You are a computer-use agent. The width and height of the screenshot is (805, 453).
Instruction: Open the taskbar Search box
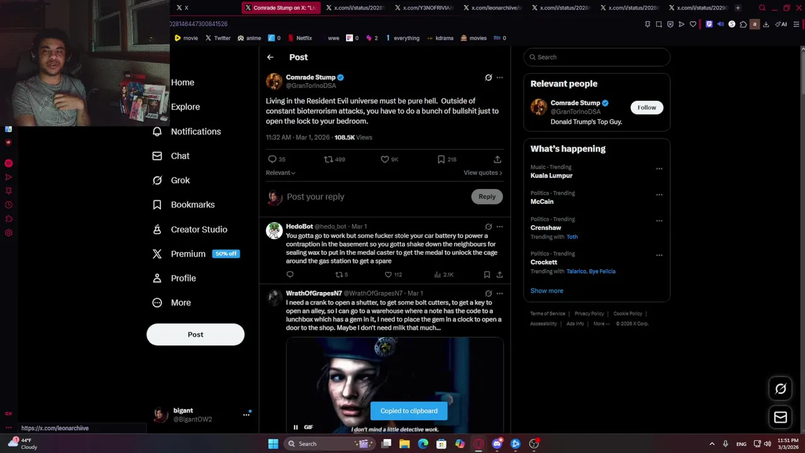pyautogui.click(x=329, y=444)
